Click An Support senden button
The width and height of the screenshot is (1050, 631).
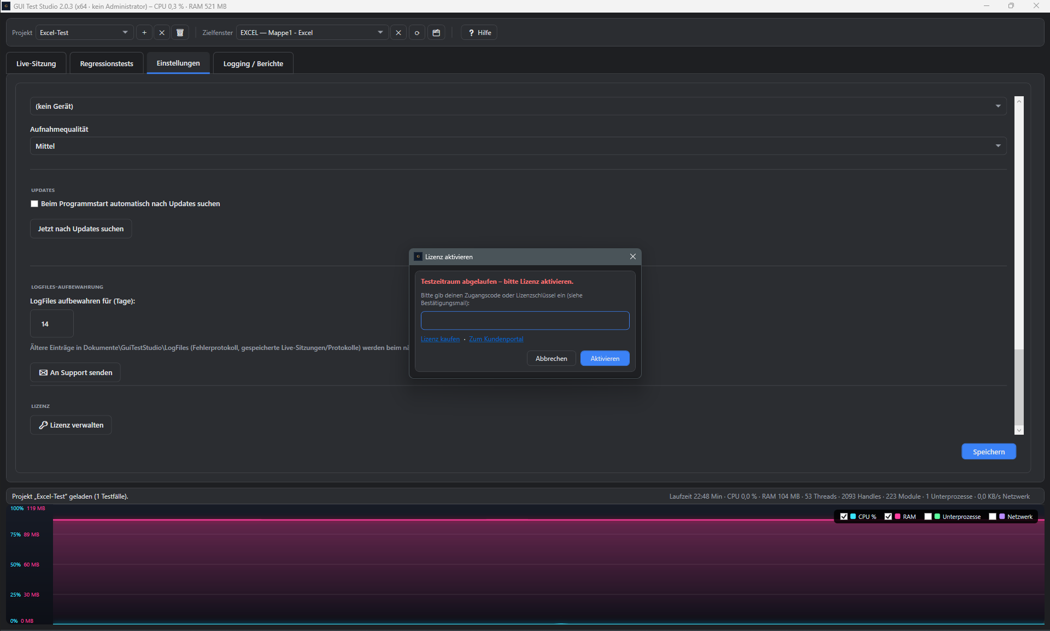75,372
